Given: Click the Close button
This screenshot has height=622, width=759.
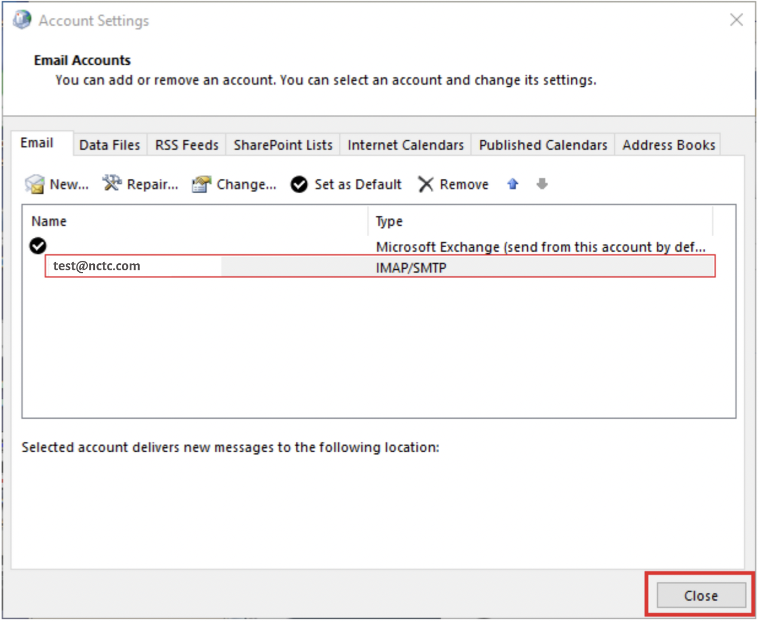Looking at the screenshot, I should [x=700, y=595].
